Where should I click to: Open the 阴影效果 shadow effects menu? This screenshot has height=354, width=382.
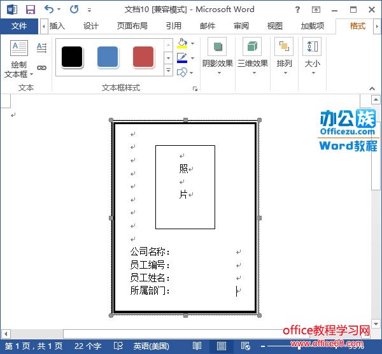tap(217, 57)
